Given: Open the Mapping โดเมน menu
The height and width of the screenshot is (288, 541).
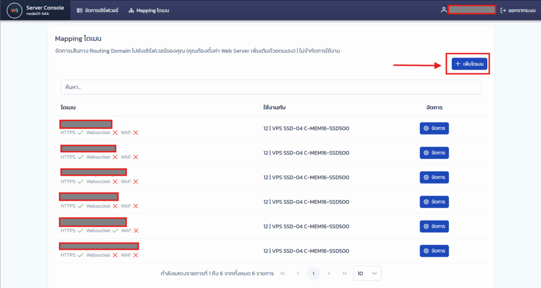Looking at the screenshot, I should [148, 11].
